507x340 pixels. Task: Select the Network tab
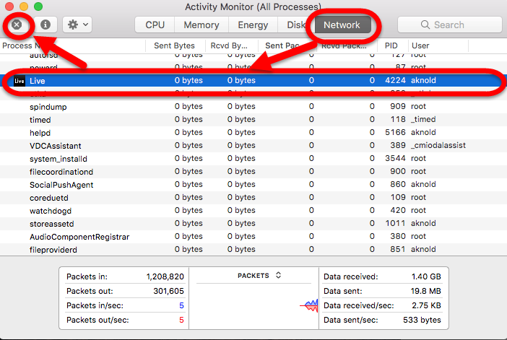click(x=342, y=25)
